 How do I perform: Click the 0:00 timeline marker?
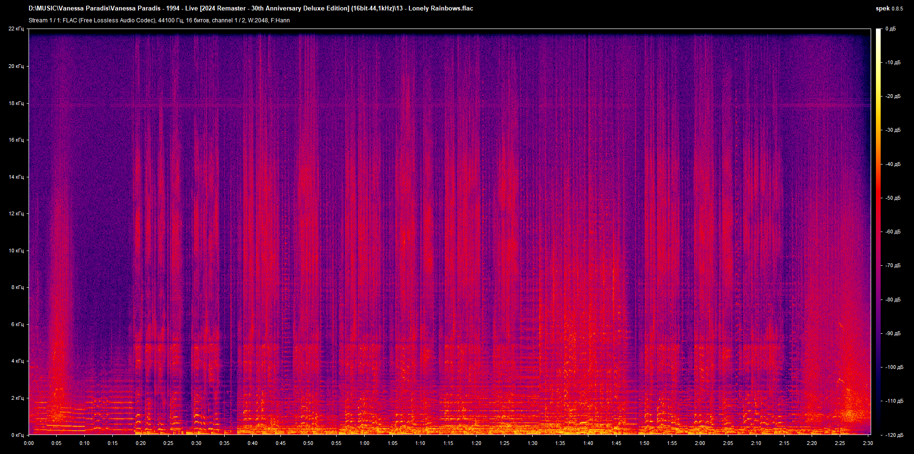pos(29,443)
